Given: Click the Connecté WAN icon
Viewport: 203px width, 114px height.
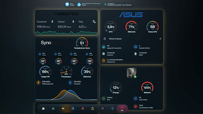Looking at the screenshot, I should 135,54.
